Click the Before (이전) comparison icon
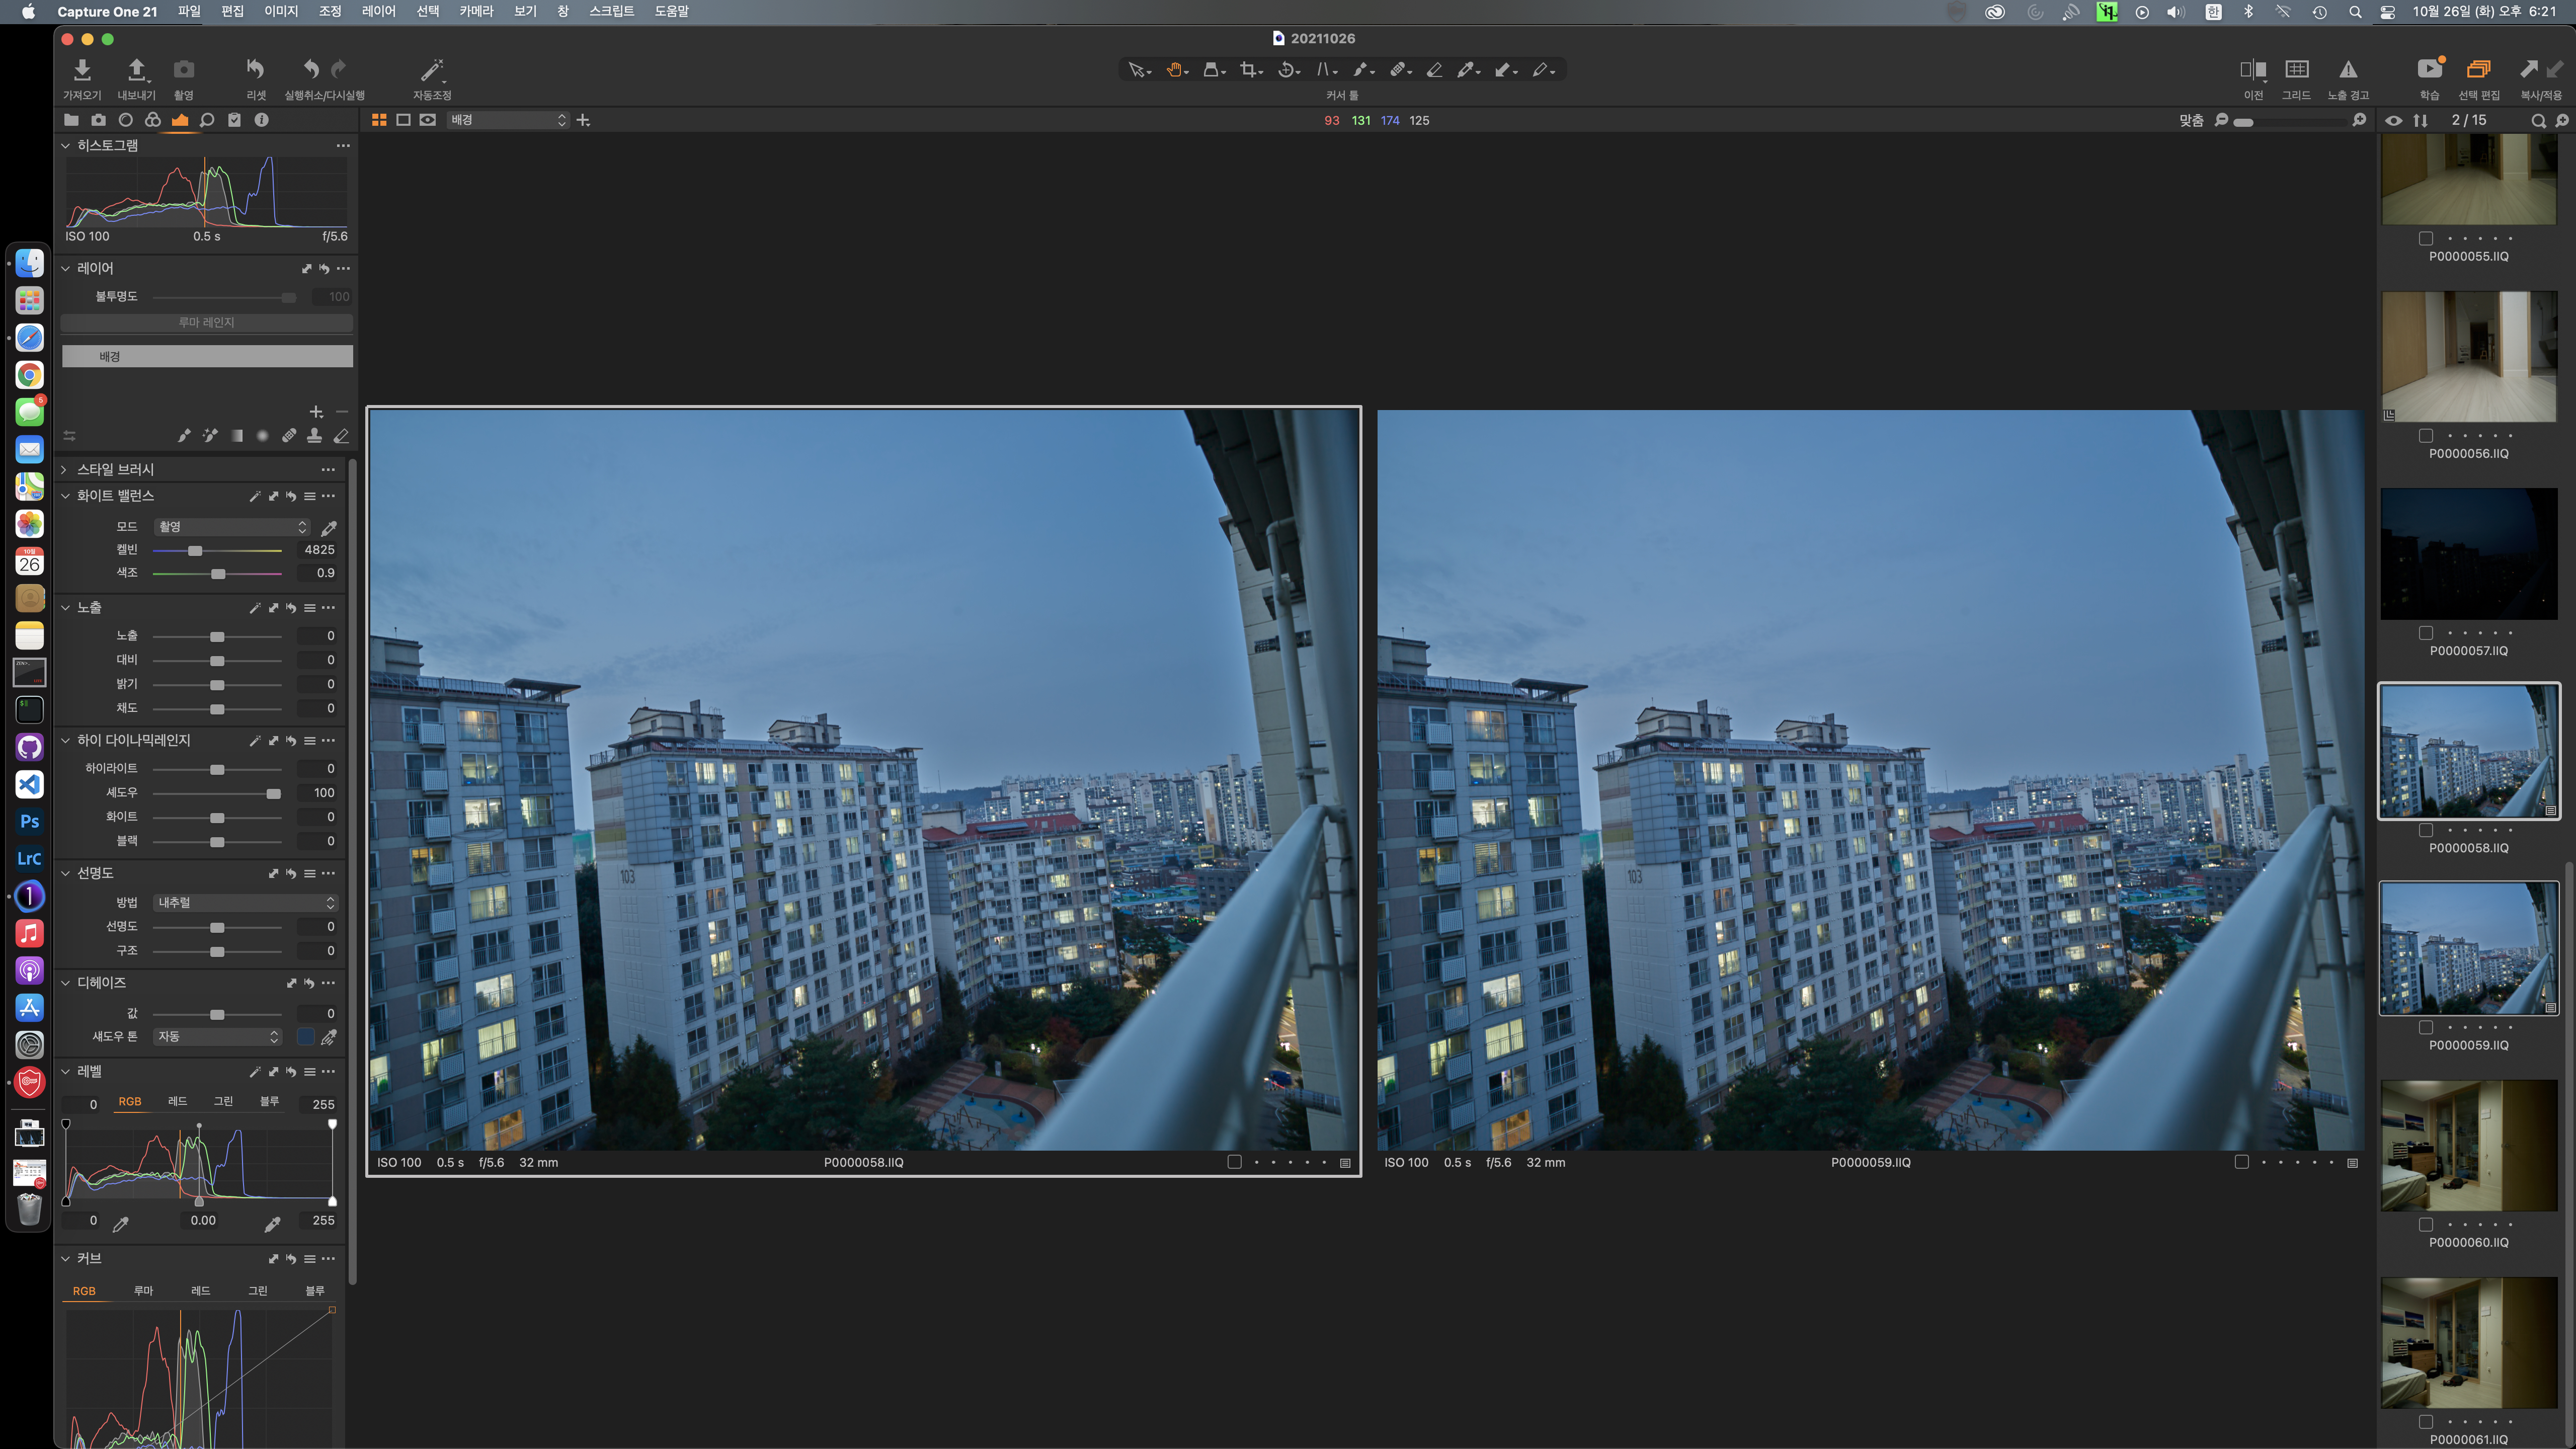This screenshot has width=2576, height=1449. click(x=2252, y=69)
